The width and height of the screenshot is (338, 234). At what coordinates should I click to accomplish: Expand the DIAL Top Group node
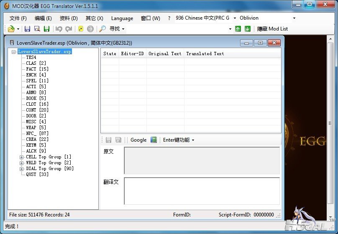[21, 169]
